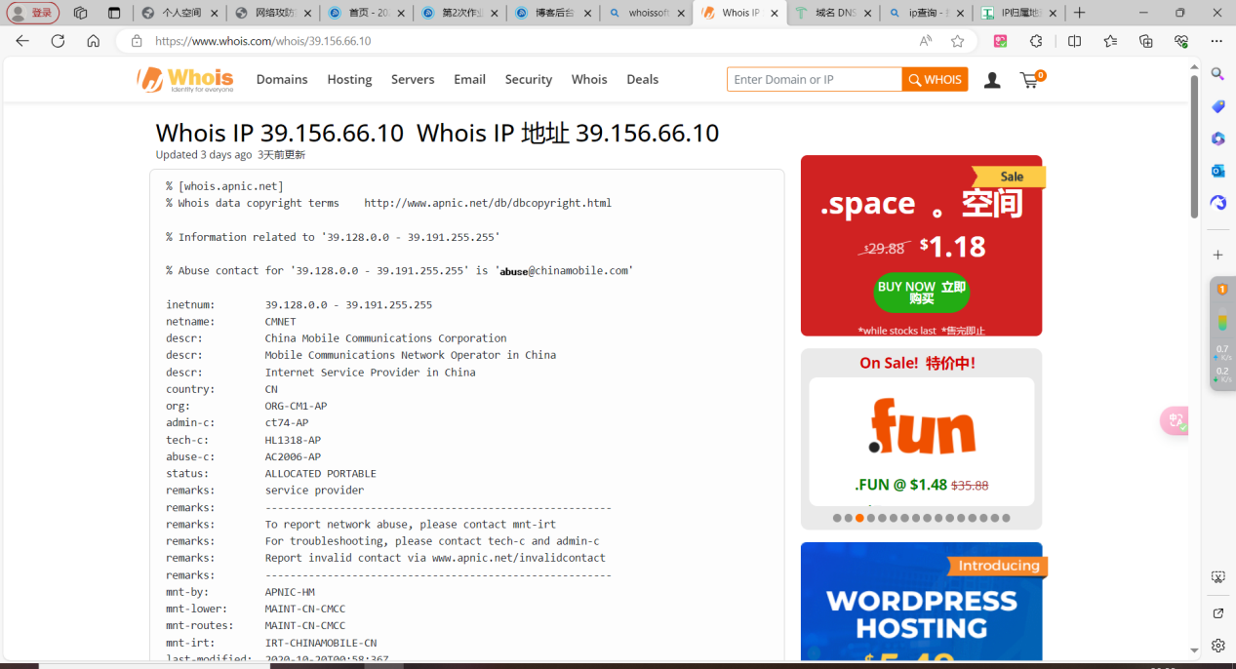1236x669 pixels.
Task: Open the Whois navigation menu item
Action: pyautogui.click(x=589, y=79)
